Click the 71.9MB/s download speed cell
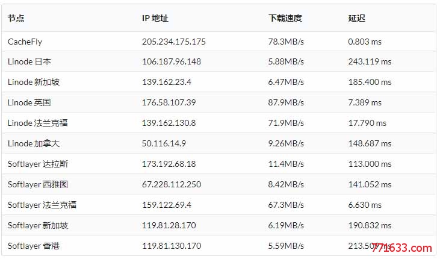 coord(286,123)
